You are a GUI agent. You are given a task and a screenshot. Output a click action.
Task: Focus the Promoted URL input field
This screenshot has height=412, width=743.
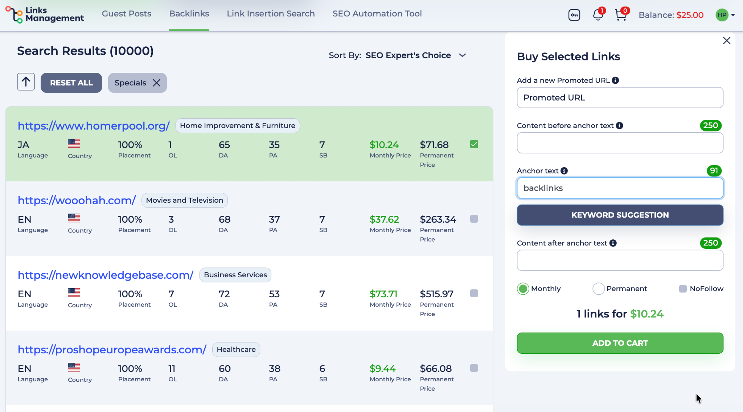620,98
